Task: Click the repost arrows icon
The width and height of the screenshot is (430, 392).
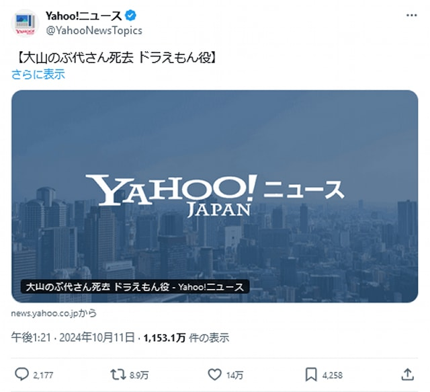Action: (x=118, y=375)
